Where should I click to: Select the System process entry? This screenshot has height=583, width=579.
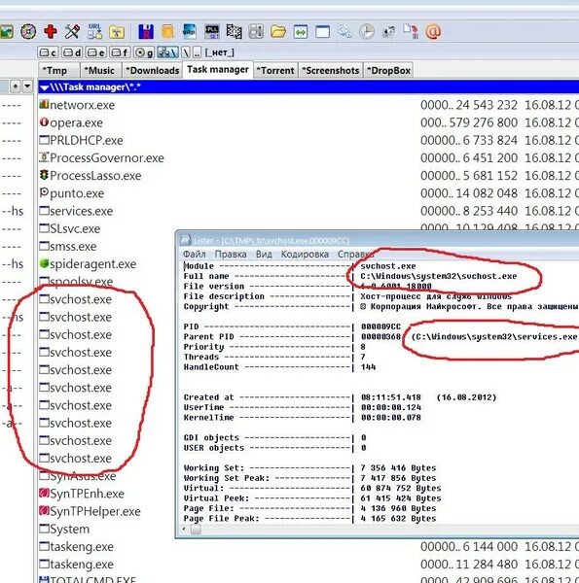tap(64, 530)
